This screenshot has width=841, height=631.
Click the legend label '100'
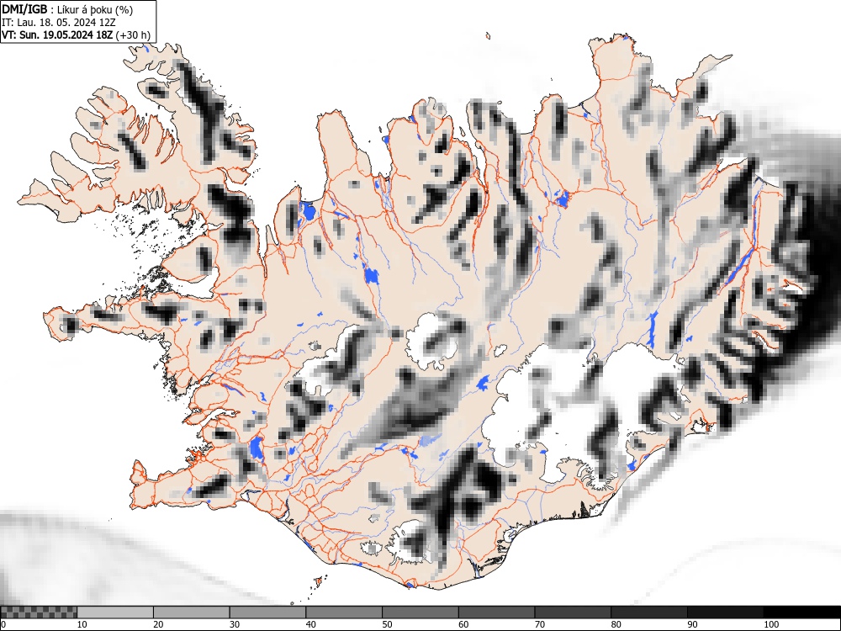coord(770,624)
